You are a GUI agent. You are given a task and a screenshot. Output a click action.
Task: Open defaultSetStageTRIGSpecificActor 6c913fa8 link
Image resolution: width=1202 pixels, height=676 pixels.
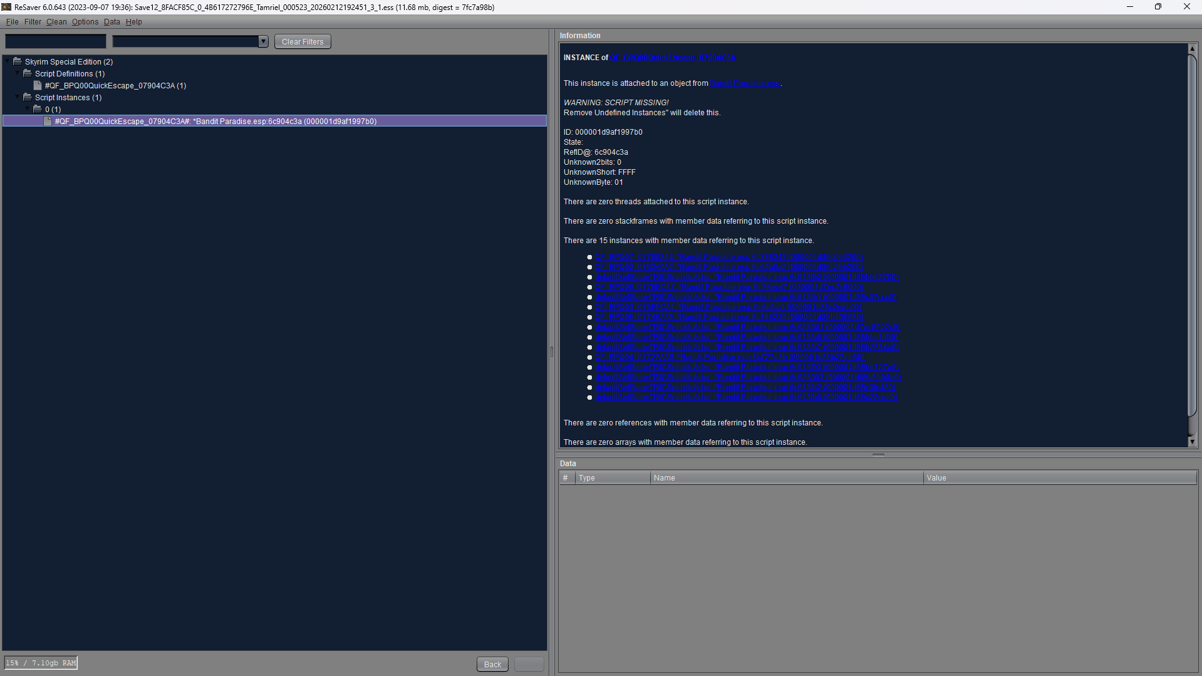click(747, 397)
